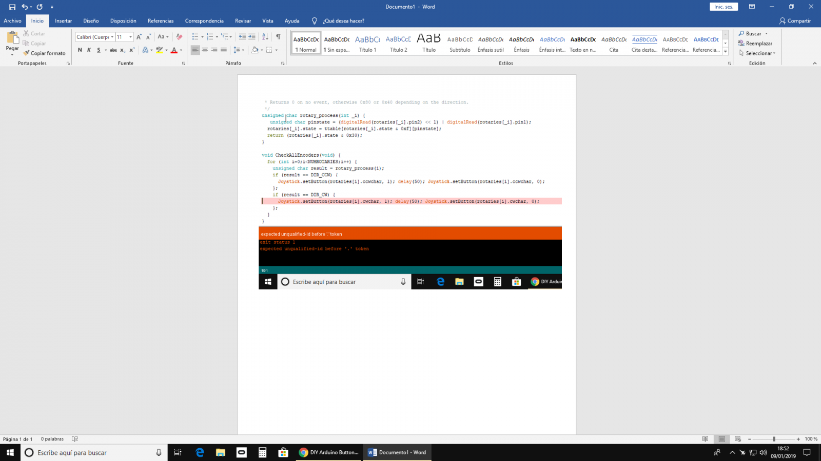Apply strikethrough with abc icon
Viewport: 821px width, 461px height.
[113, 50]
